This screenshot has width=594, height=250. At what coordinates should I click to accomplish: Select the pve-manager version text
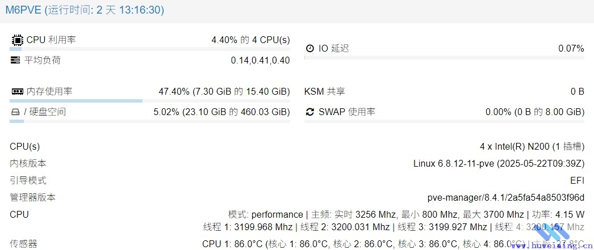(506, 197)
